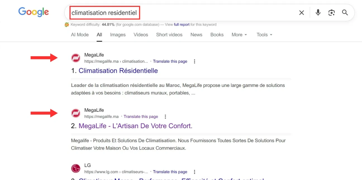362x180 pixels.
Task: Click the Google logo
Action: 33,12
